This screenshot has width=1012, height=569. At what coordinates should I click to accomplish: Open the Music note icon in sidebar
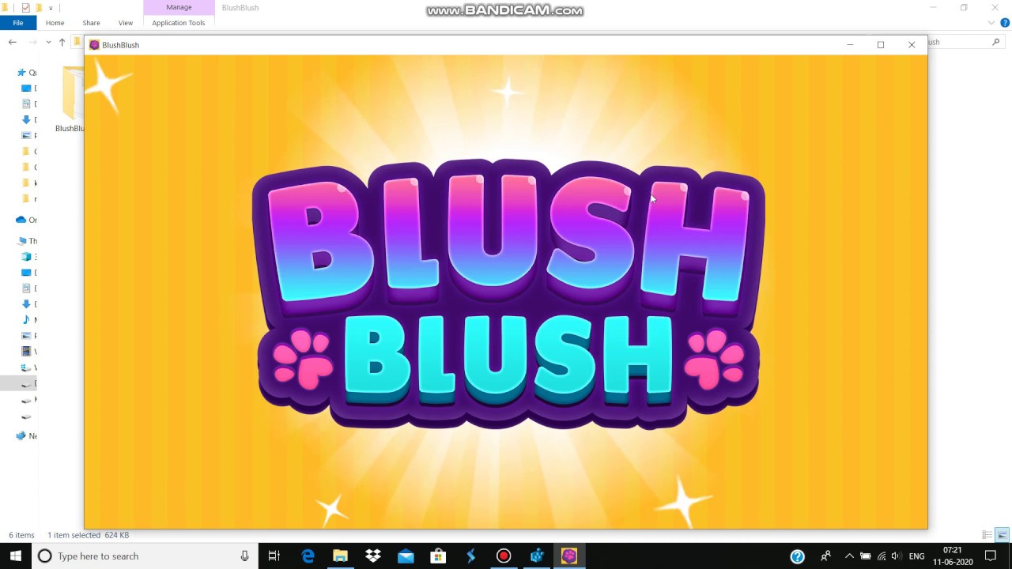[x=26, y=320]
